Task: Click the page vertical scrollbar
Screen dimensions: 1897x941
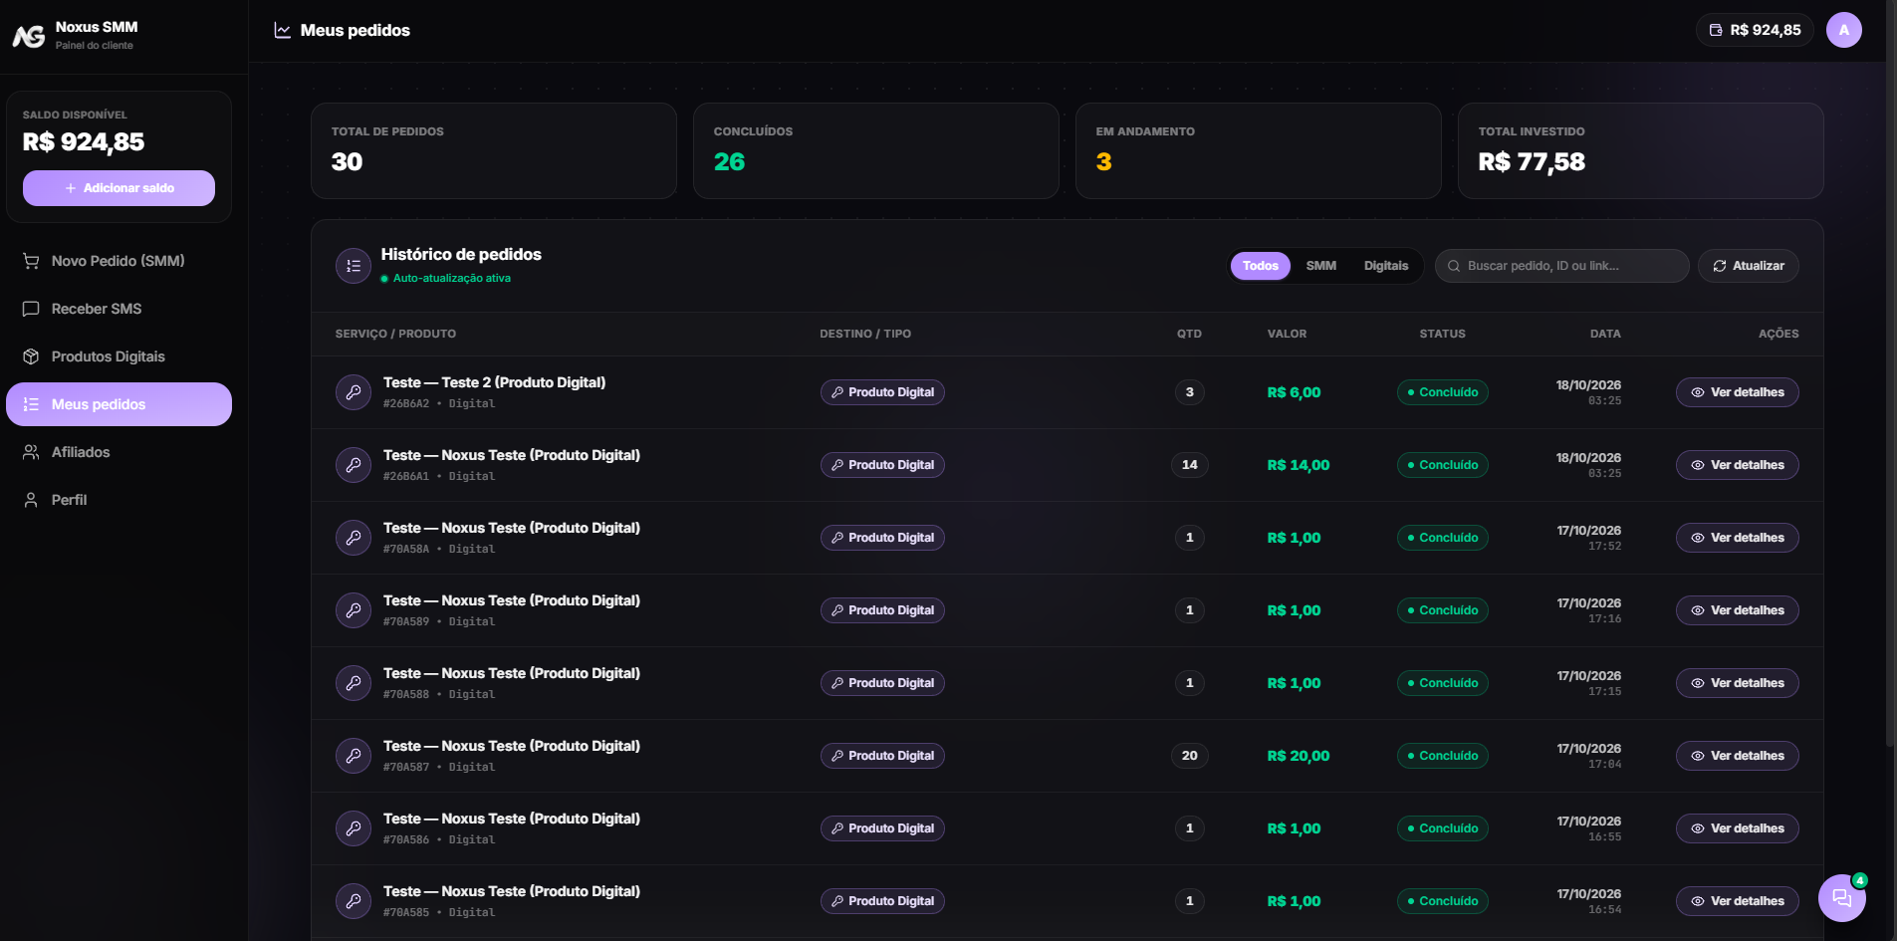Action: pyautogui.click(x=1890, y=373)
